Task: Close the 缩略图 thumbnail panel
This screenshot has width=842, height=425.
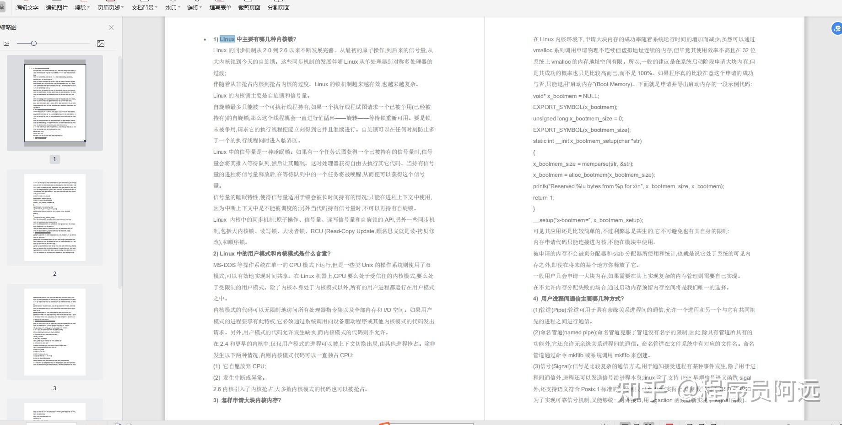Action: [111, 27]
